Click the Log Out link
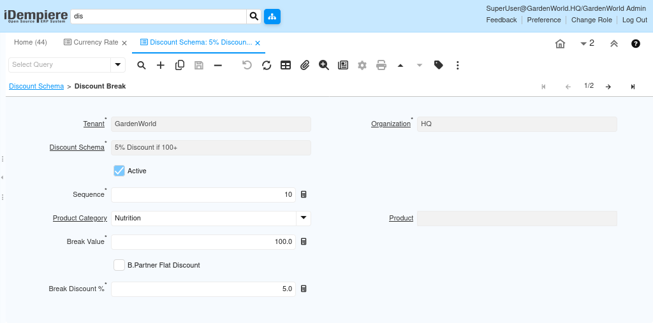This screenshot has height=323, width=653. [635, 20]
